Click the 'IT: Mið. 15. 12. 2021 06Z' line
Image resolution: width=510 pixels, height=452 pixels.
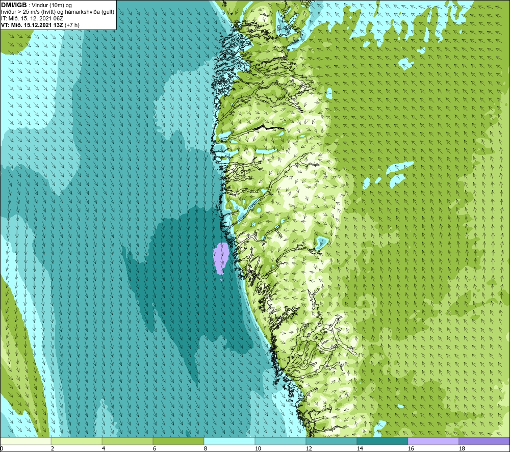tap(32, 18)
